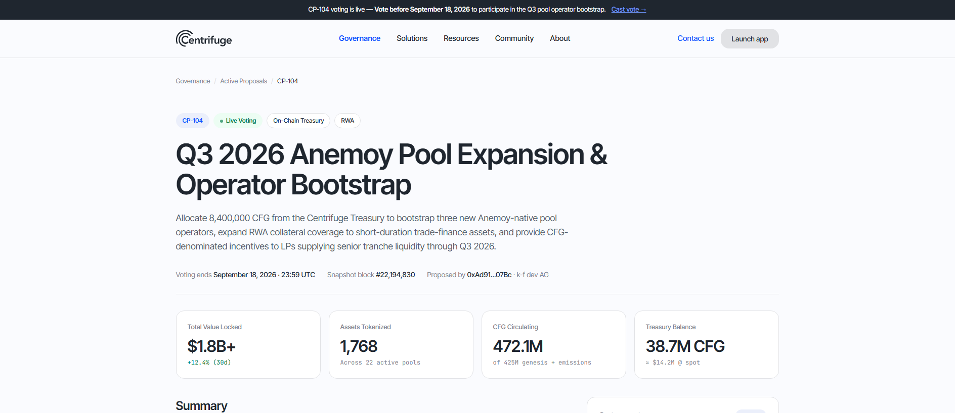Click the CP-104 proposal tag
The height and width of the screenshot is (413, 955).
pyautogui.click(x=193, y=121)
